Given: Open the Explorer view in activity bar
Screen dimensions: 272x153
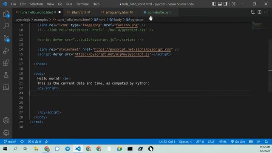Looking at the screenshot, I should coord(6,14).
